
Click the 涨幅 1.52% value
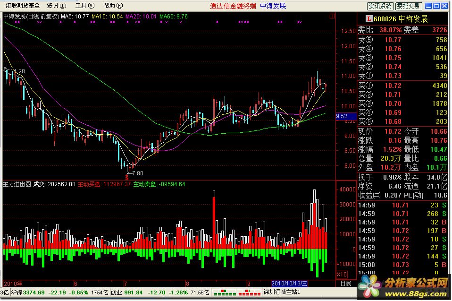(x=392, y=149)
